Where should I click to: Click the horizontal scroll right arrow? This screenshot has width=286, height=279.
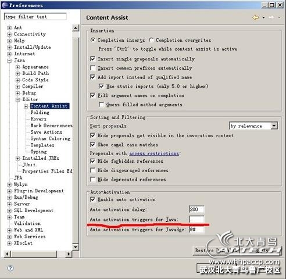pyautogui.click(x=69, y=253)
